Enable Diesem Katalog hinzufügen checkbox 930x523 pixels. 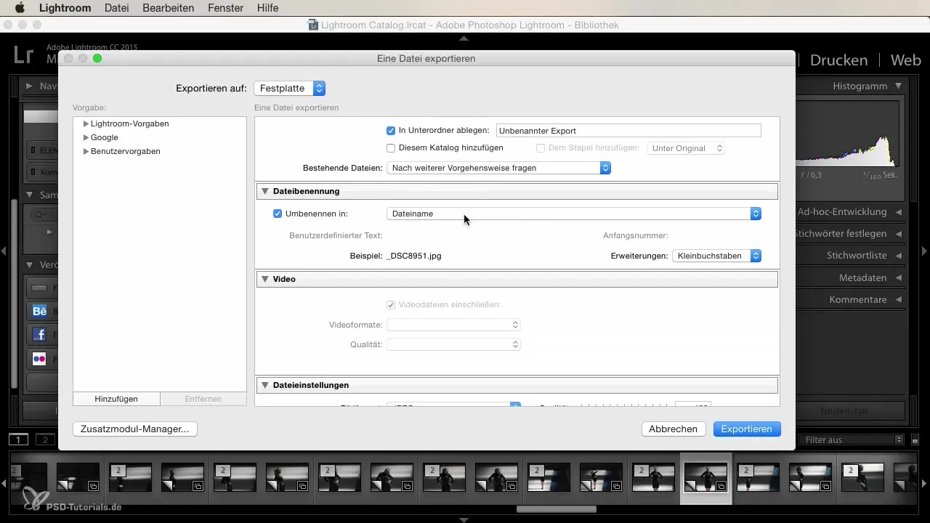click(391, 148)
